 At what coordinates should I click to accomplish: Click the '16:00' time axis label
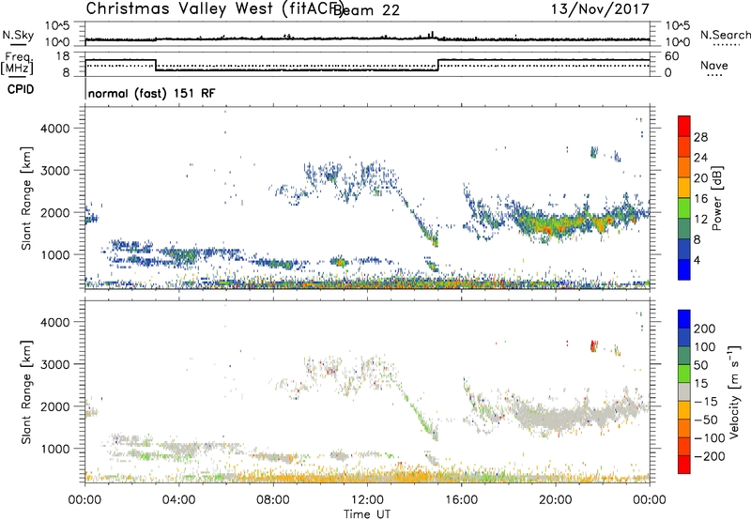461,500
